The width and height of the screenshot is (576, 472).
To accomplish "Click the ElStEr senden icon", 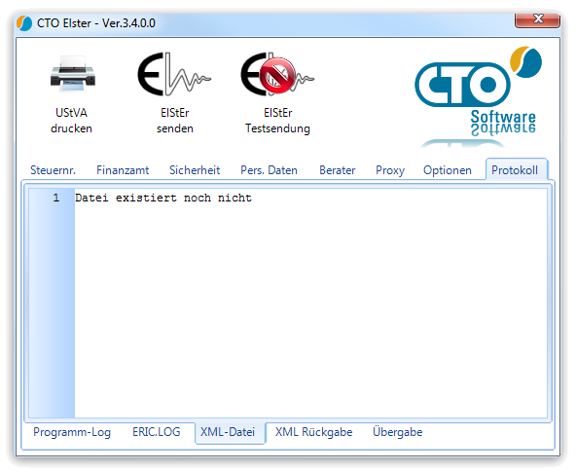I will point(174,74).
